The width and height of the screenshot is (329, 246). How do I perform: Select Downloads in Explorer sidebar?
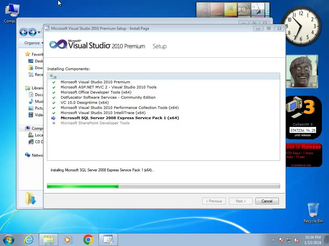36,68
